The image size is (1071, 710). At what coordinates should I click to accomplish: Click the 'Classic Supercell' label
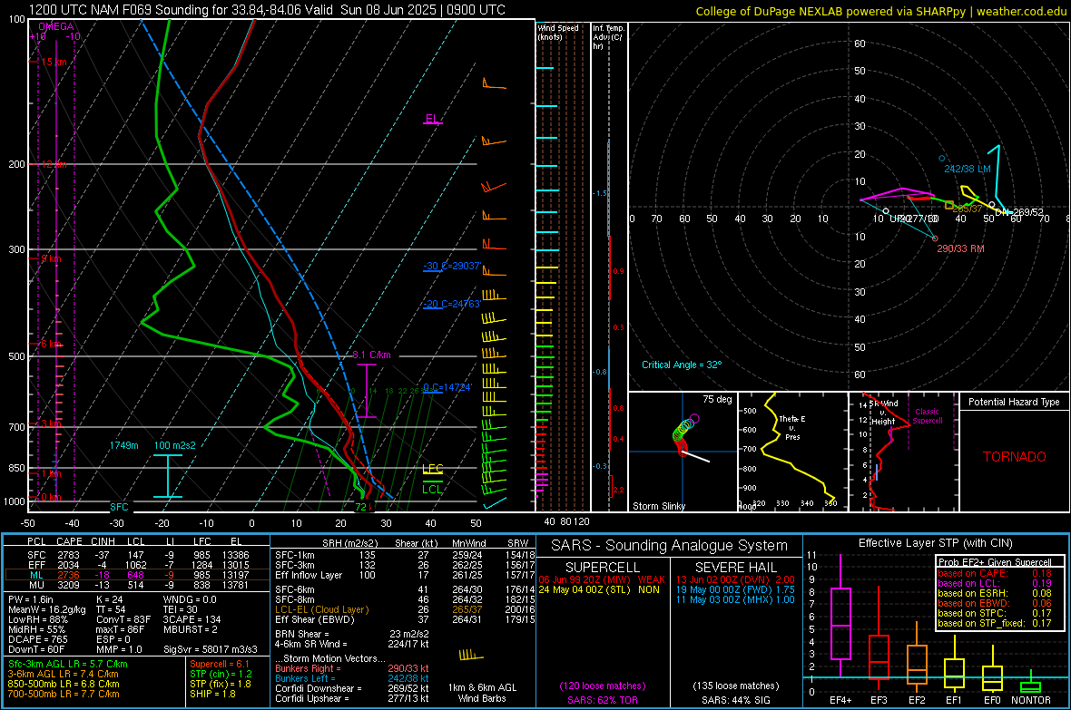(927, 416)
